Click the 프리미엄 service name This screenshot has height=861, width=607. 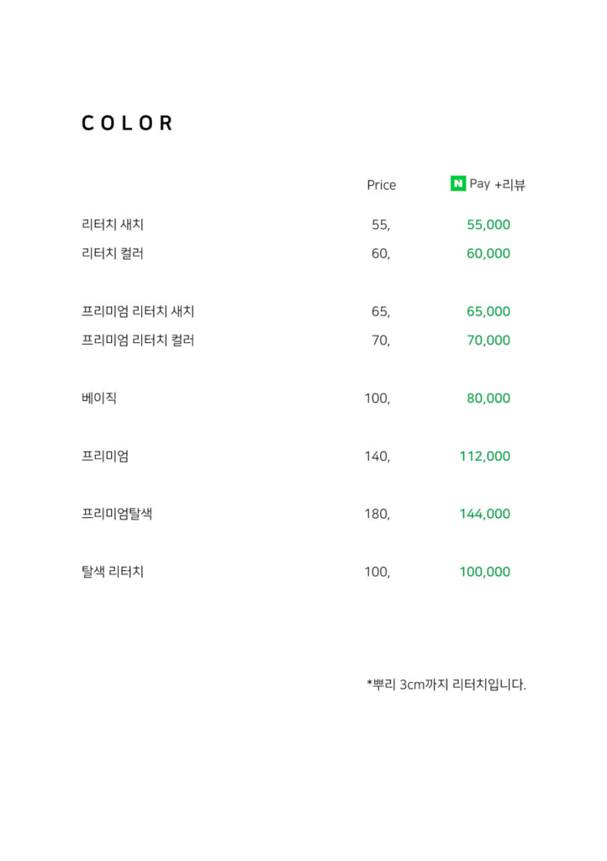coord(105,457)
